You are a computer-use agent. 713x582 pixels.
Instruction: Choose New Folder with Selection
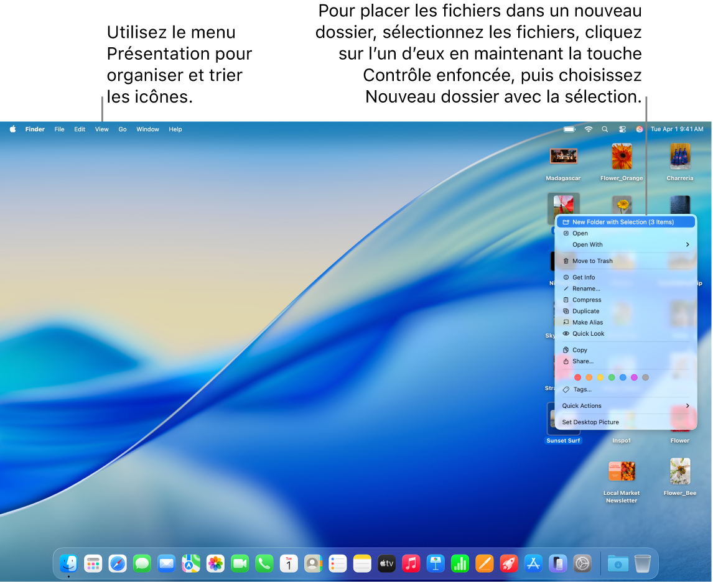click(x=623, y=222)
